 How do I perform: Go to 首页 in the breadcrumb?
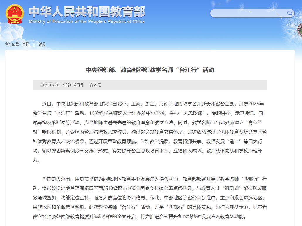point(26,44)
